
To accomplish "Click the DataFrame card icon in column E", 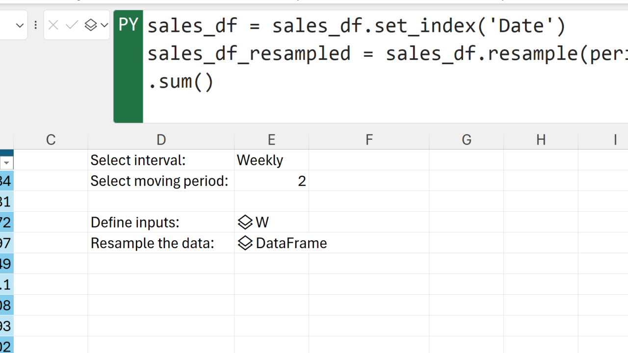I will pos(245,243).
